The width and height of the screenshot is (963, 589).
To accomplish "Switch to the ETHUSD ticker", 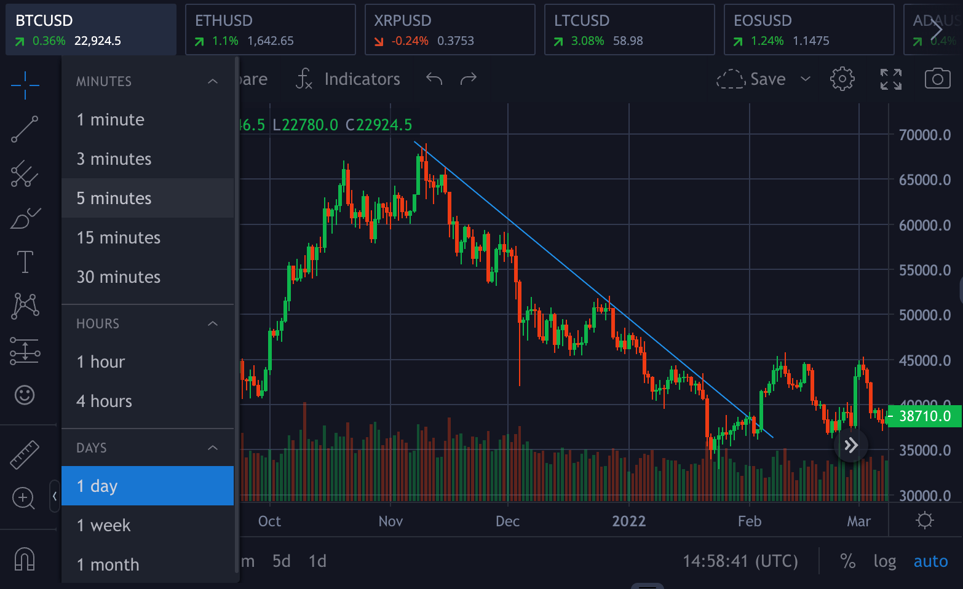I will [270, 30].
